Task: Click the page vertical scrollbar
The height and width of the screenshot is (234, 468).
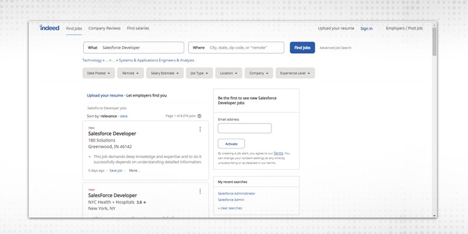Action: pyautogui.click(x=434, y=117)
